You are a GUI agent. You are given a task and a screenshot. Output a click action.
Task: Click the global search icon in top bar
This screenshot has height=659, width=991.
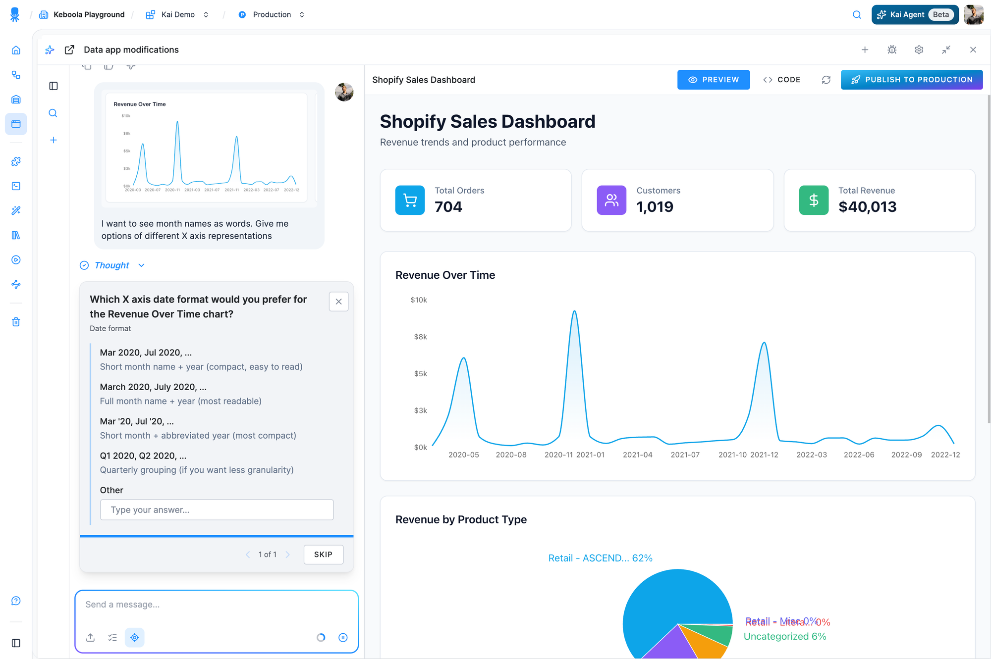[857, 15]
